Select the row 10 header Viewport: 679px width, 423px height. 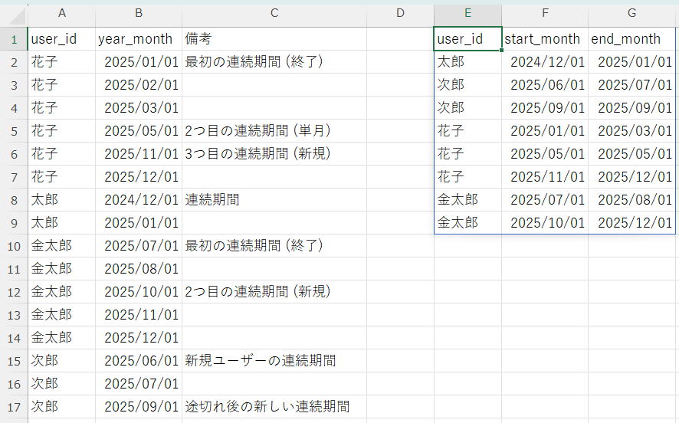[x=13, y=246]
